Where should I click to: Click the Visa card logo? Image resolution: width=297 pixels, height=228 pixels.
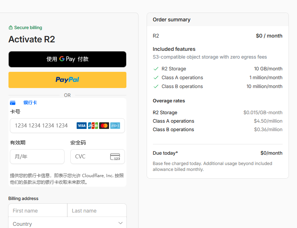point(82,126)
